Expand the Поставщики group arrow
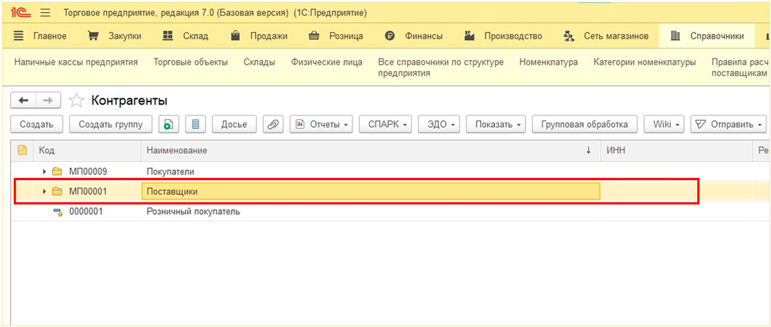This screenshot has width=771, height=327. (x=45, y=192)
